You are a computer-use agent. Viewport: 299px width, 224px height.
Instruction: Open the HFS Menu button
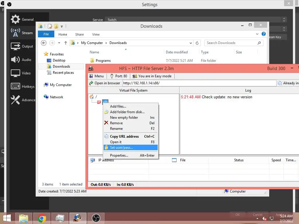pos(97,76)
